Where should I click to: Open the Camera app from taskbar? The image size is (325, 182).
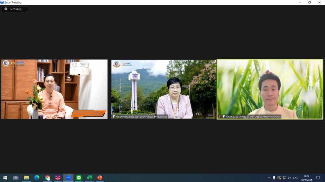(x=16, y=178)
